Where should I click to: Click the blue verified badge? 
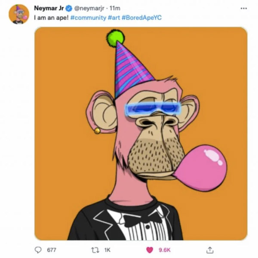coord(69,8)
